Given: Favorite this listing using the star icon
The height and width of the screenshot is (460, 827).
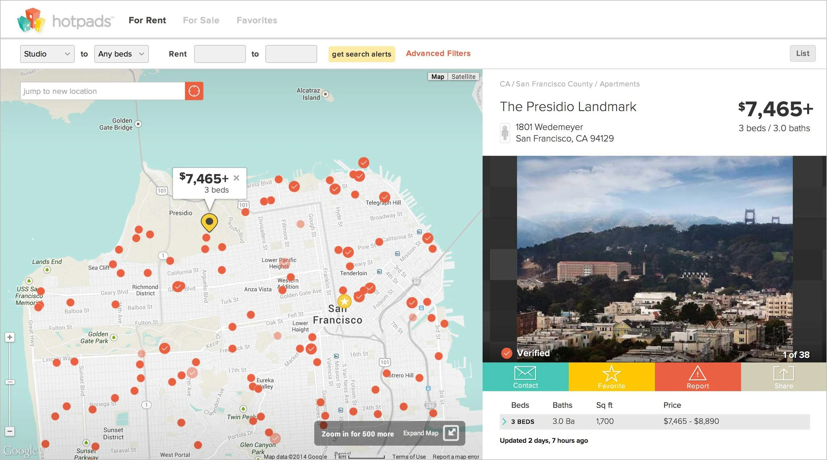Looking at the screenshot, I should 611,374.
